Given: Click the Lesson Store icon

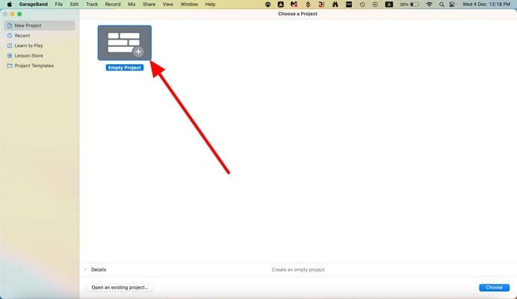Looking at the screenshot, I should [x=9, y=55].
